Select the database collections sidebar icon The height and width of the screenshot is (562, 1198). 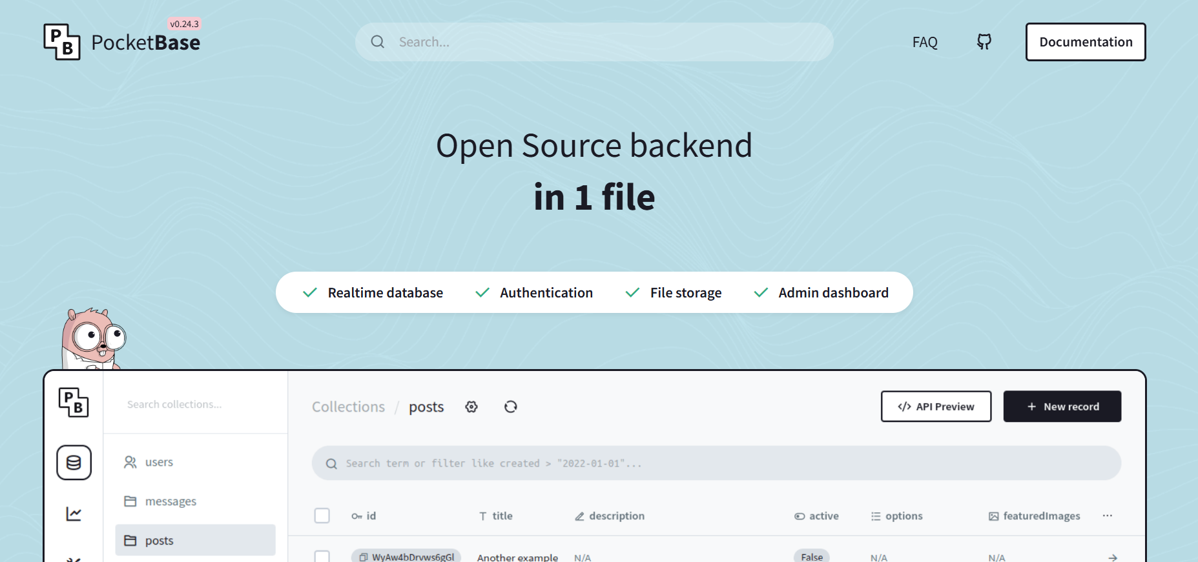pyautogui.click(x=74, y=463)
